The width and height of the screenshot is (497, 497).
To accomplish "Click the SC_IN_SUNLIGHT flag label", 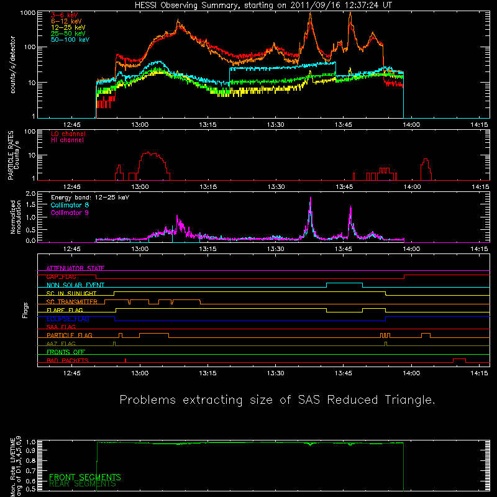I will (71, 293).
